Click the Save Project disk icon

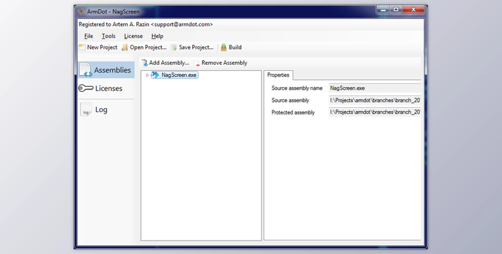[174, 47]
